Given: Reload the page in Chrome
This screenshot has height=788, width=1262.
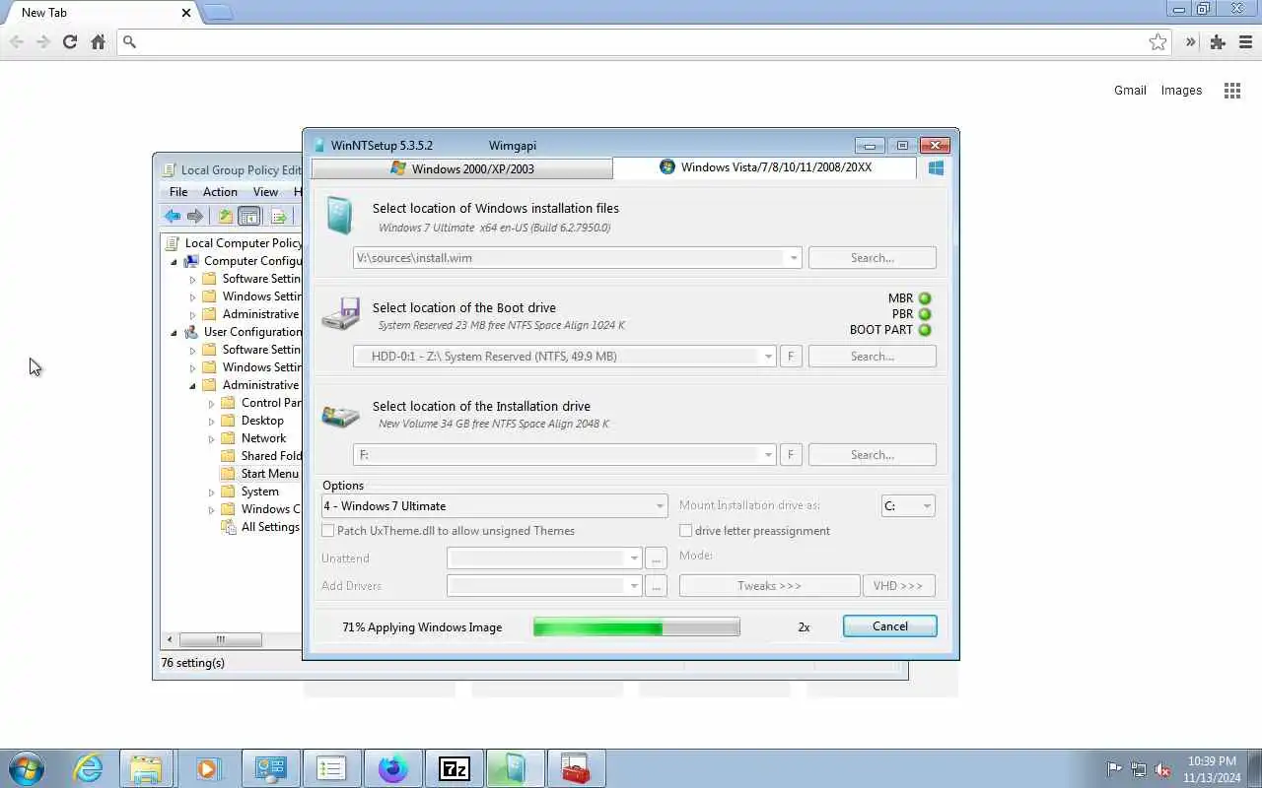Looking at the screenshot, I should tap(69, 42).
